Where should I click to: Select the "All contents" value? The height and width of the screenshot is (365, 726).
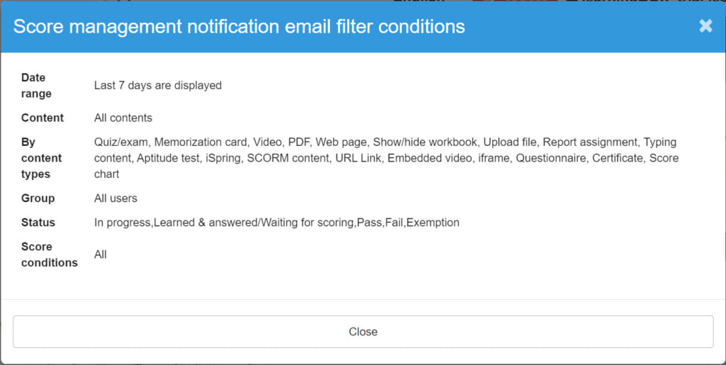tap(123, 118)
